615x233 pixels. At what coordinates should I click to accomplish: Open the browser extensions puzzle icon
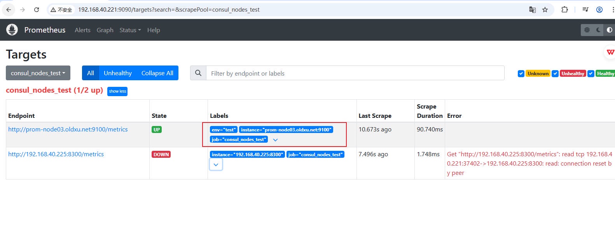pos(564,10)
